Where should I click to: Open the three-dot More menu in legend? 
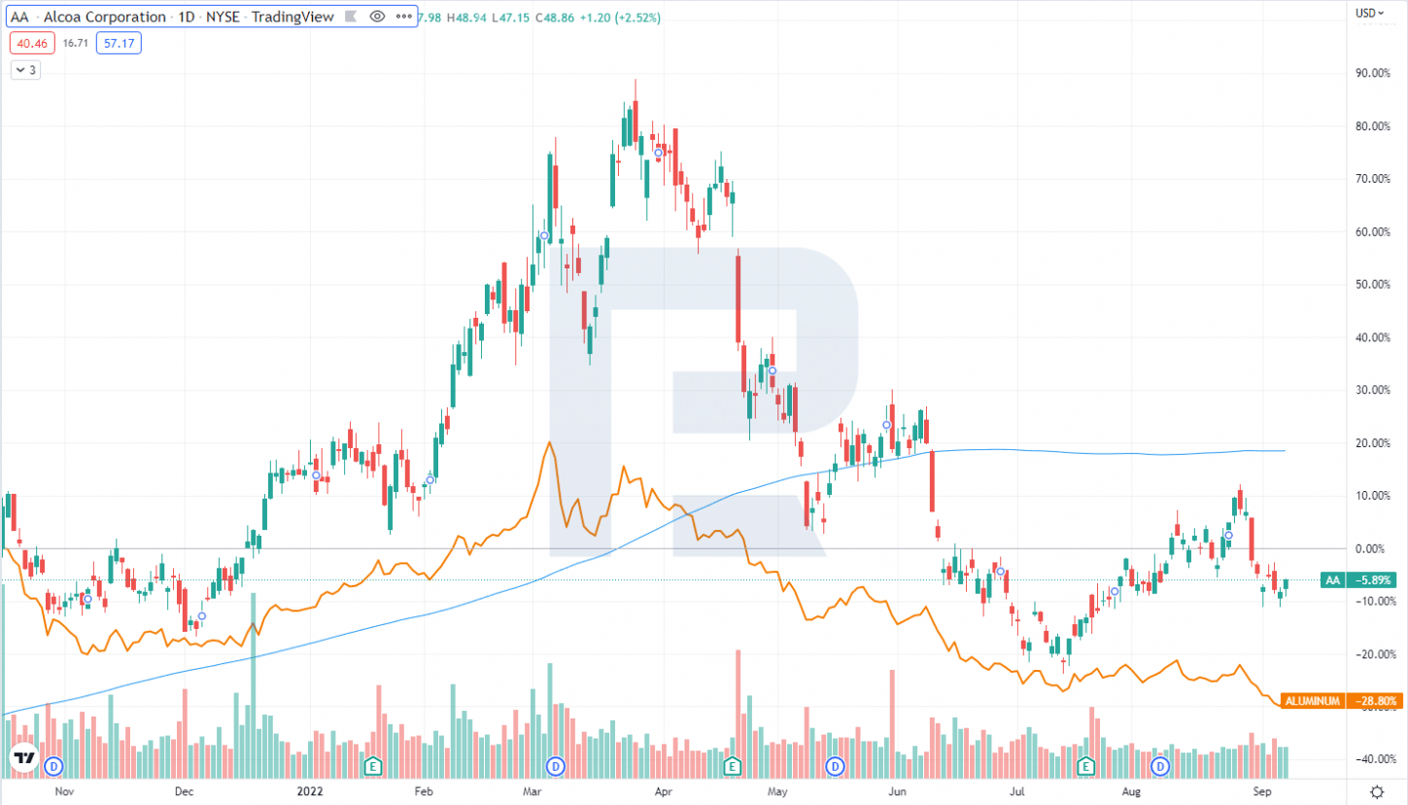click(403, 17)
